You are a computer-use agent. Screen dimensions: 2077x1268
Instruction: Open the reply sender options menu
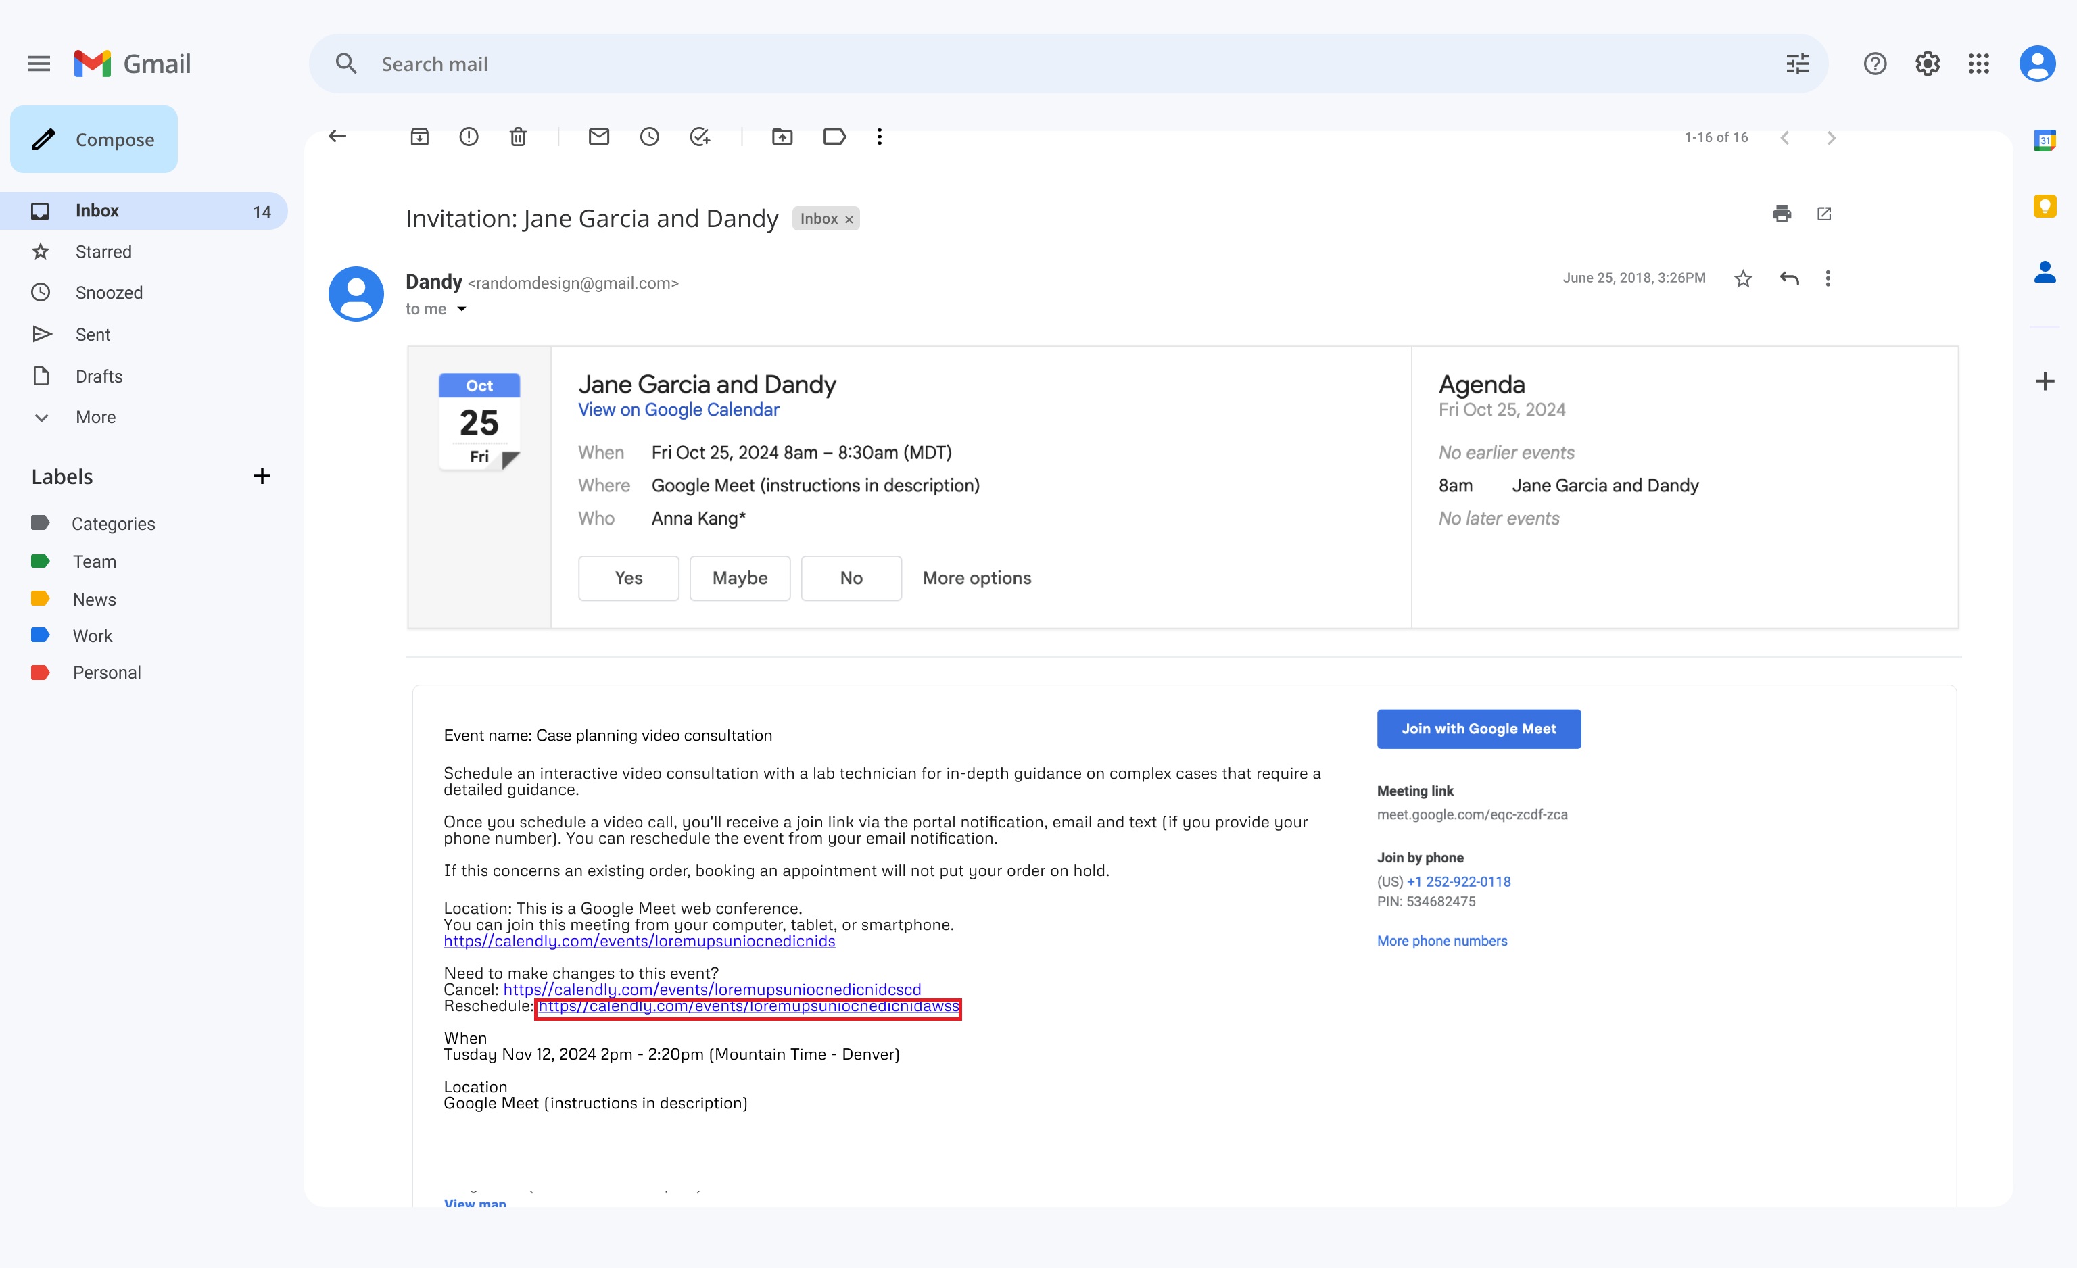[1828, 278]
